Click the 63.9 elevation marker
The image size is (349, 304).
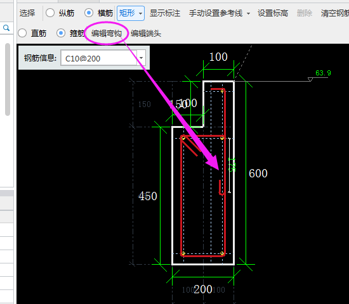pyautogui.click(x=323, y=73)
